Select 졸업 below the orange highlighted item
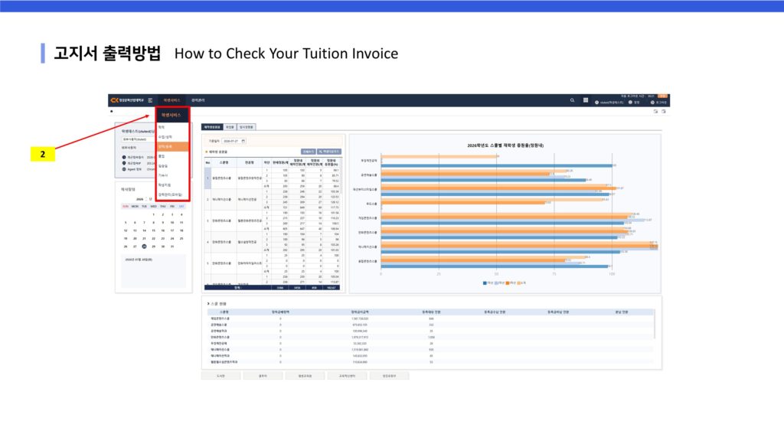The width and height of the screenshot is (784, 441). 162,156
